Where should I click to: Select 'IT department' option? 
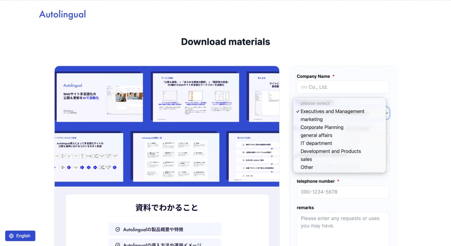pos(339,143)
